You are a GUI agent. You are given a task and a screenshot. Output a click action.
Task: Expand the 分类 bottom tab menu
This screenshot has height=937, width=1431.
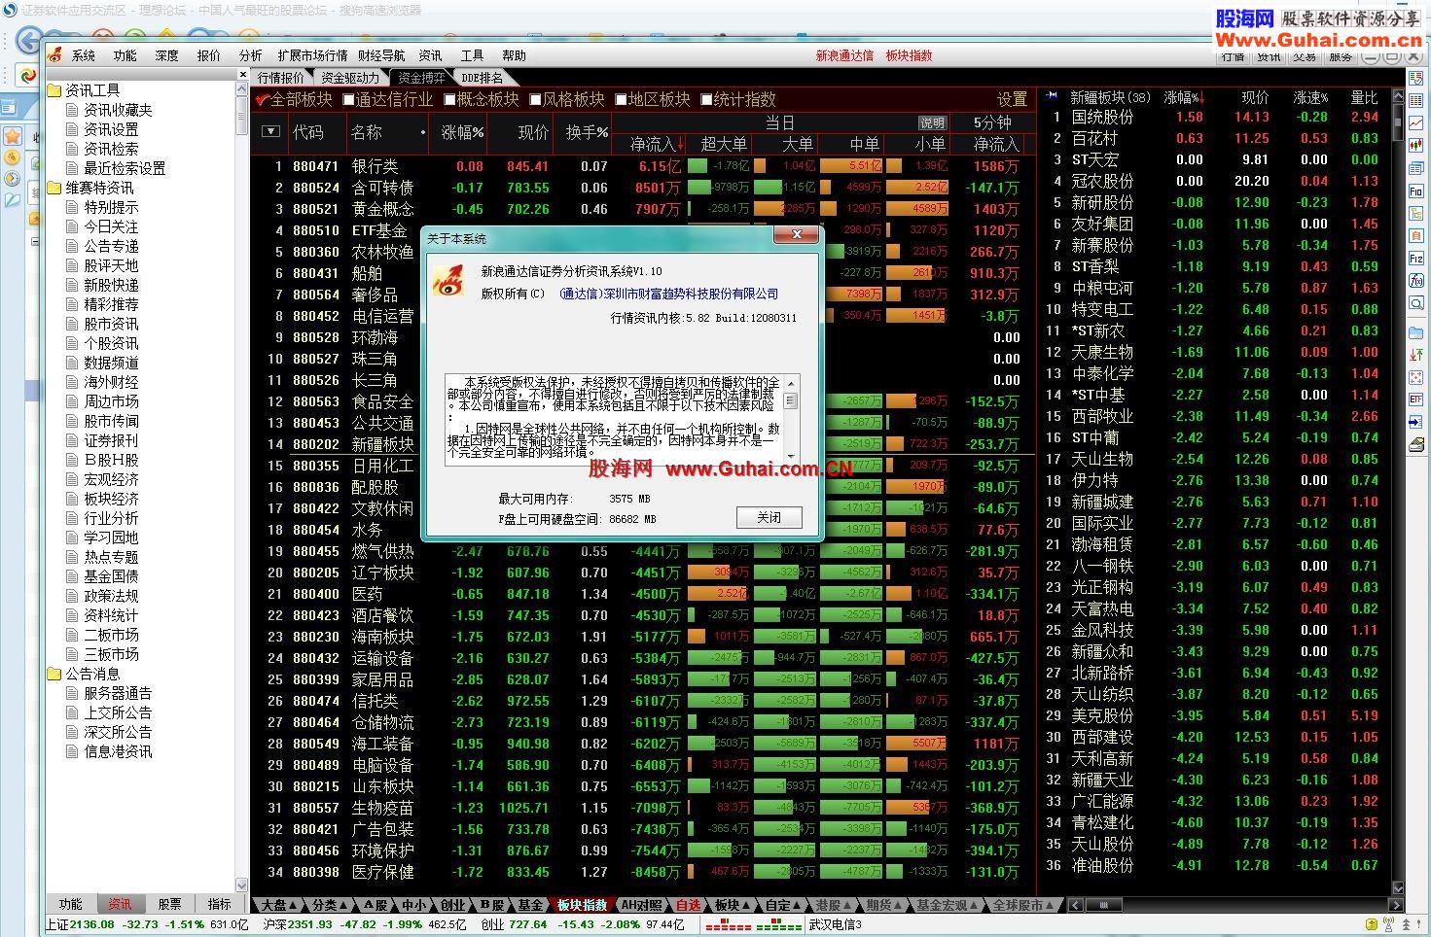click(x=343, y=905)
